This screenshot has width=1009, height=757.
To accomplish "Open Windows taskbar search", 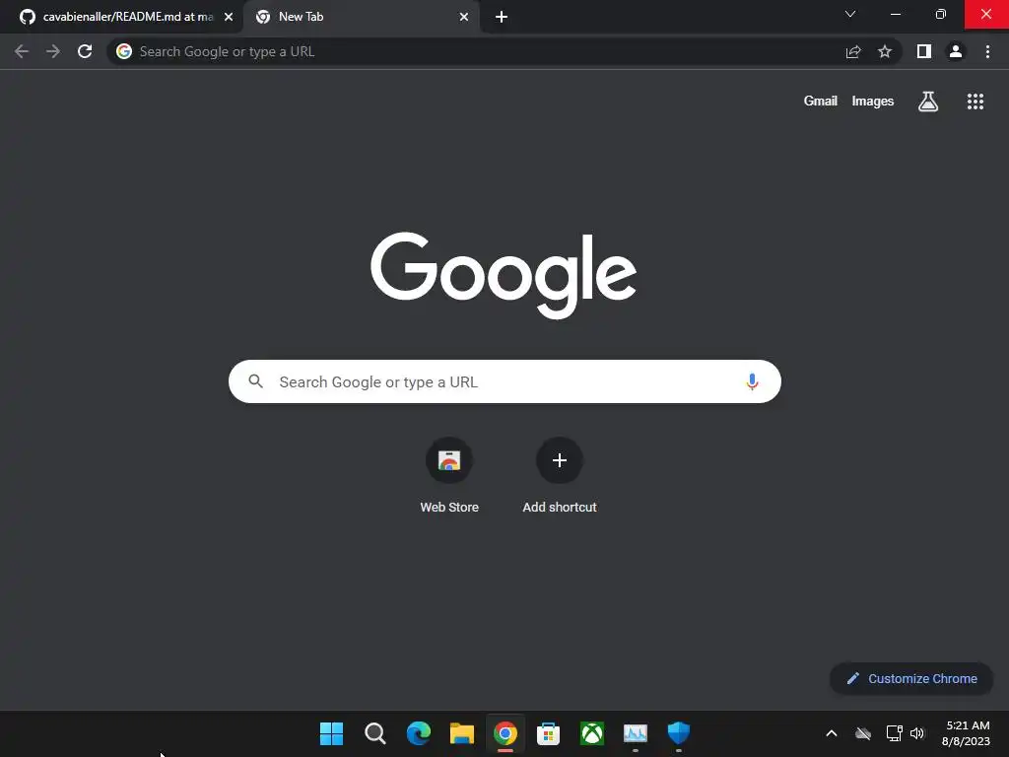I will coord(375,733).
